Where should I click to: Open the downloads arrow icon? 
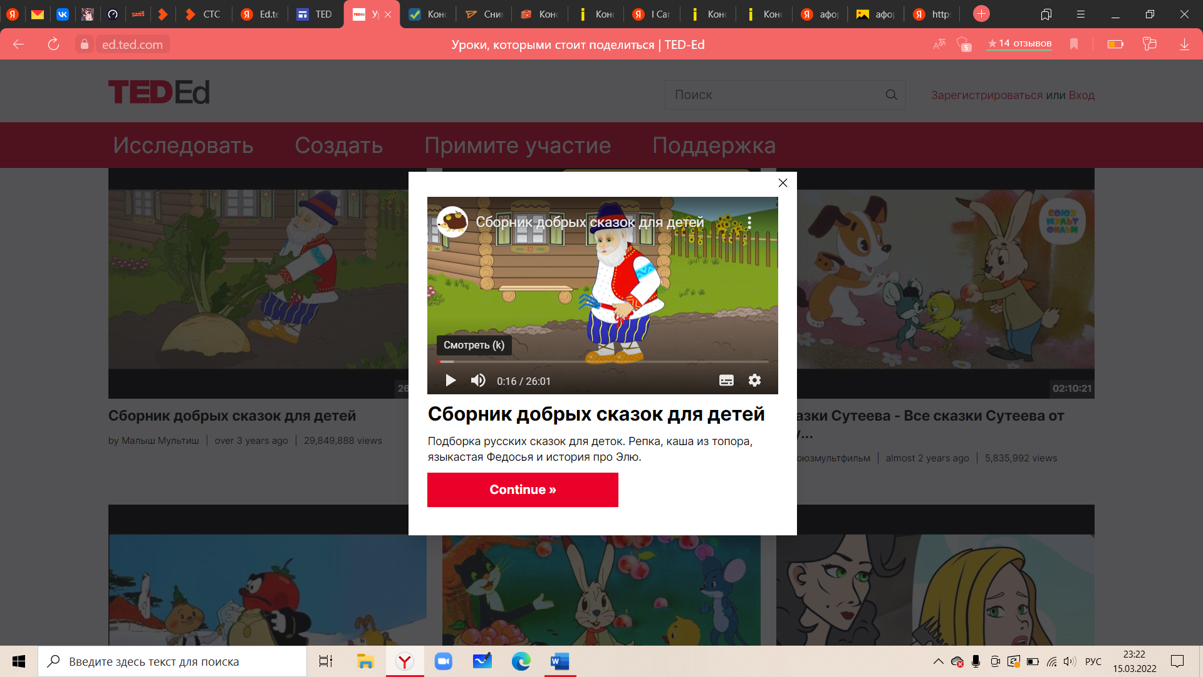1184,44
